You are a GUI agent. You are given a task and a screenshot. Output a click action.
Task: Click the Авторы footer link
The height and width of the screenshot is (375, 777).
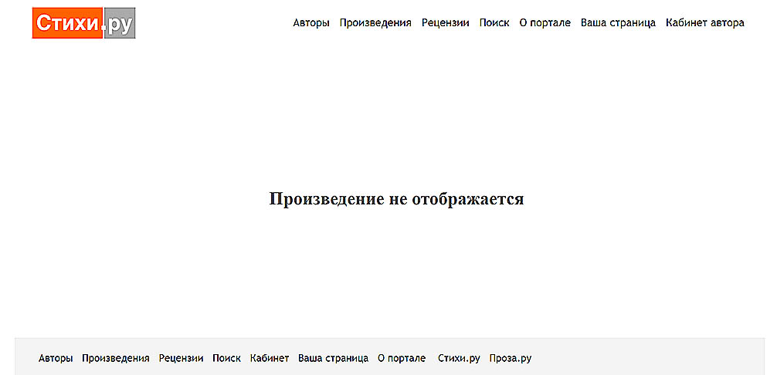pos(56,358)
